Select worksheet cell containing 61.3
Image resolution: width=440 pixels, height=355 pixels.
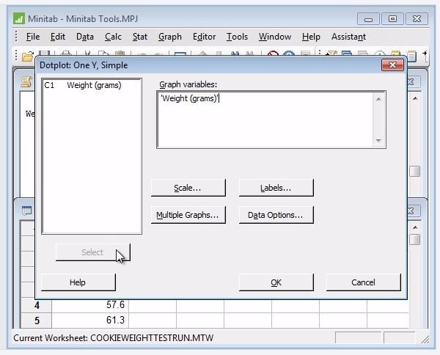[x=90, y=321]
